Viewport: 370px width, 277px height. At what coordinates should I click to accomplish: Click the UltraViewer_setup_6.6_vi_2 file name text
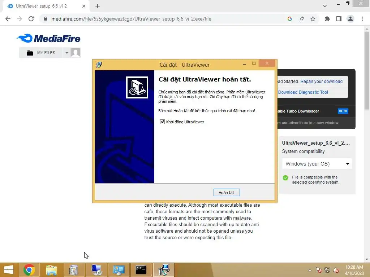pyautogui.click(x=316, y=143)
